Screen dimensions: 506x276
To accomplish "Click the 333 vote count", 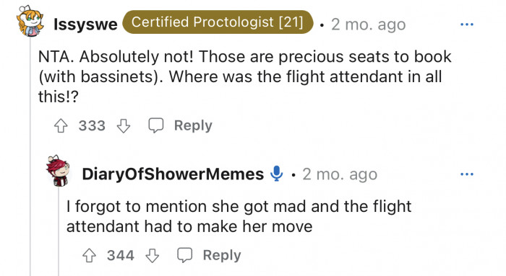I will pyautogui.click(x=92, y=126).
